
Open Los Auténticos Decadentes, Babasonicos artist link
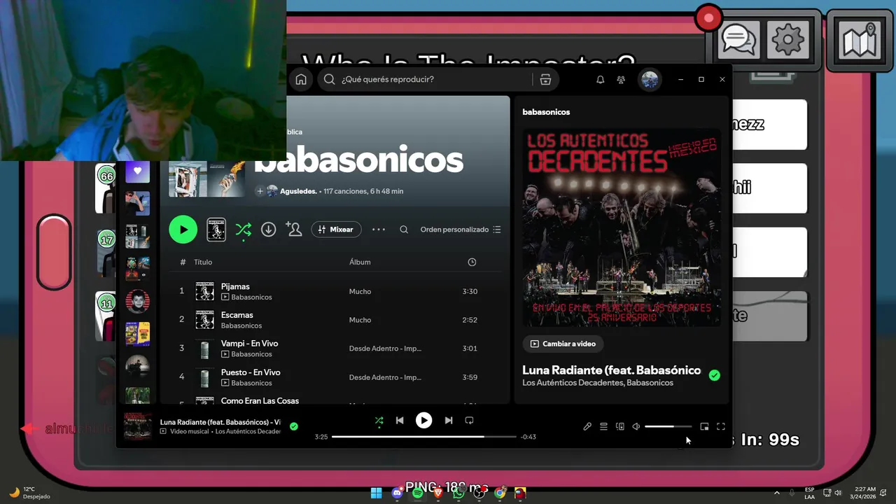(x=598, y=383)
